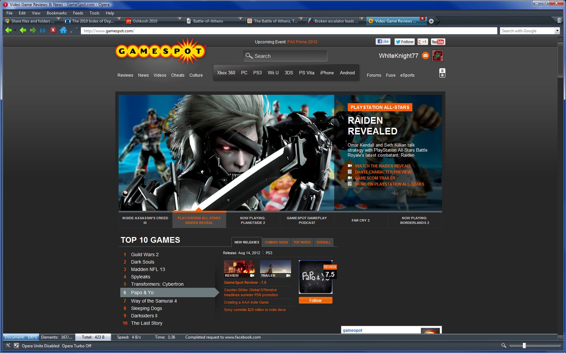Open the closed tabs trash can
Viewport: 566px width, 353px height.
tap(559, 21)
